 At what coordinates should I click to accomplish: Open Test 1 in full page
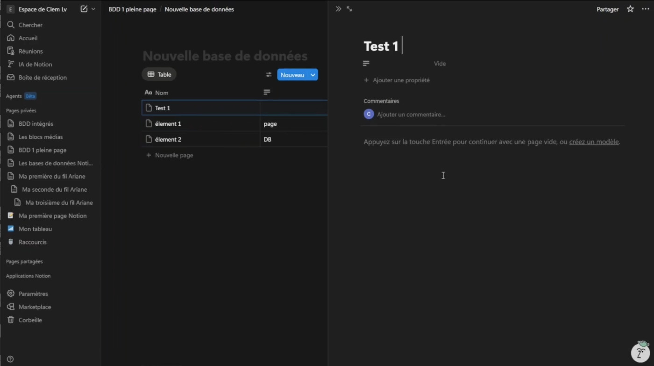tap(349, 9)
